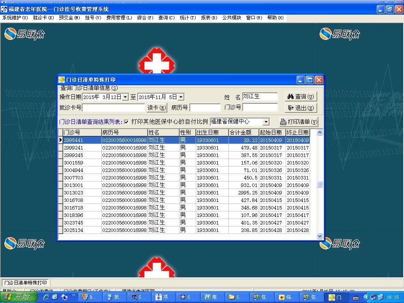
Task: Open the 统计(T) menu
Action: pyautogui.click(x=187, y=17)
